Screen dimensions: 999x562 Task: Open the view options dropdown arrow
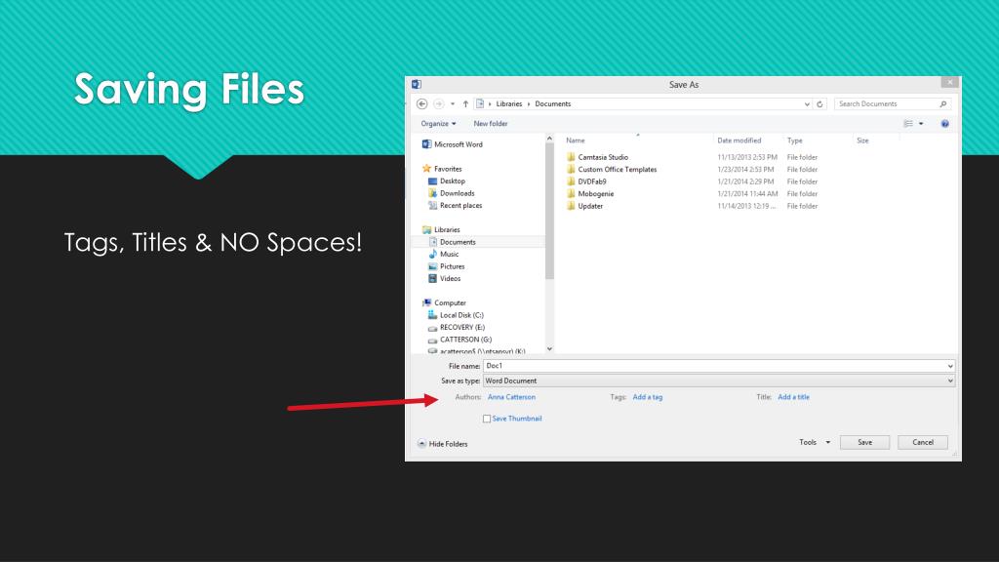pyautogui.click(x=921, y=124)
